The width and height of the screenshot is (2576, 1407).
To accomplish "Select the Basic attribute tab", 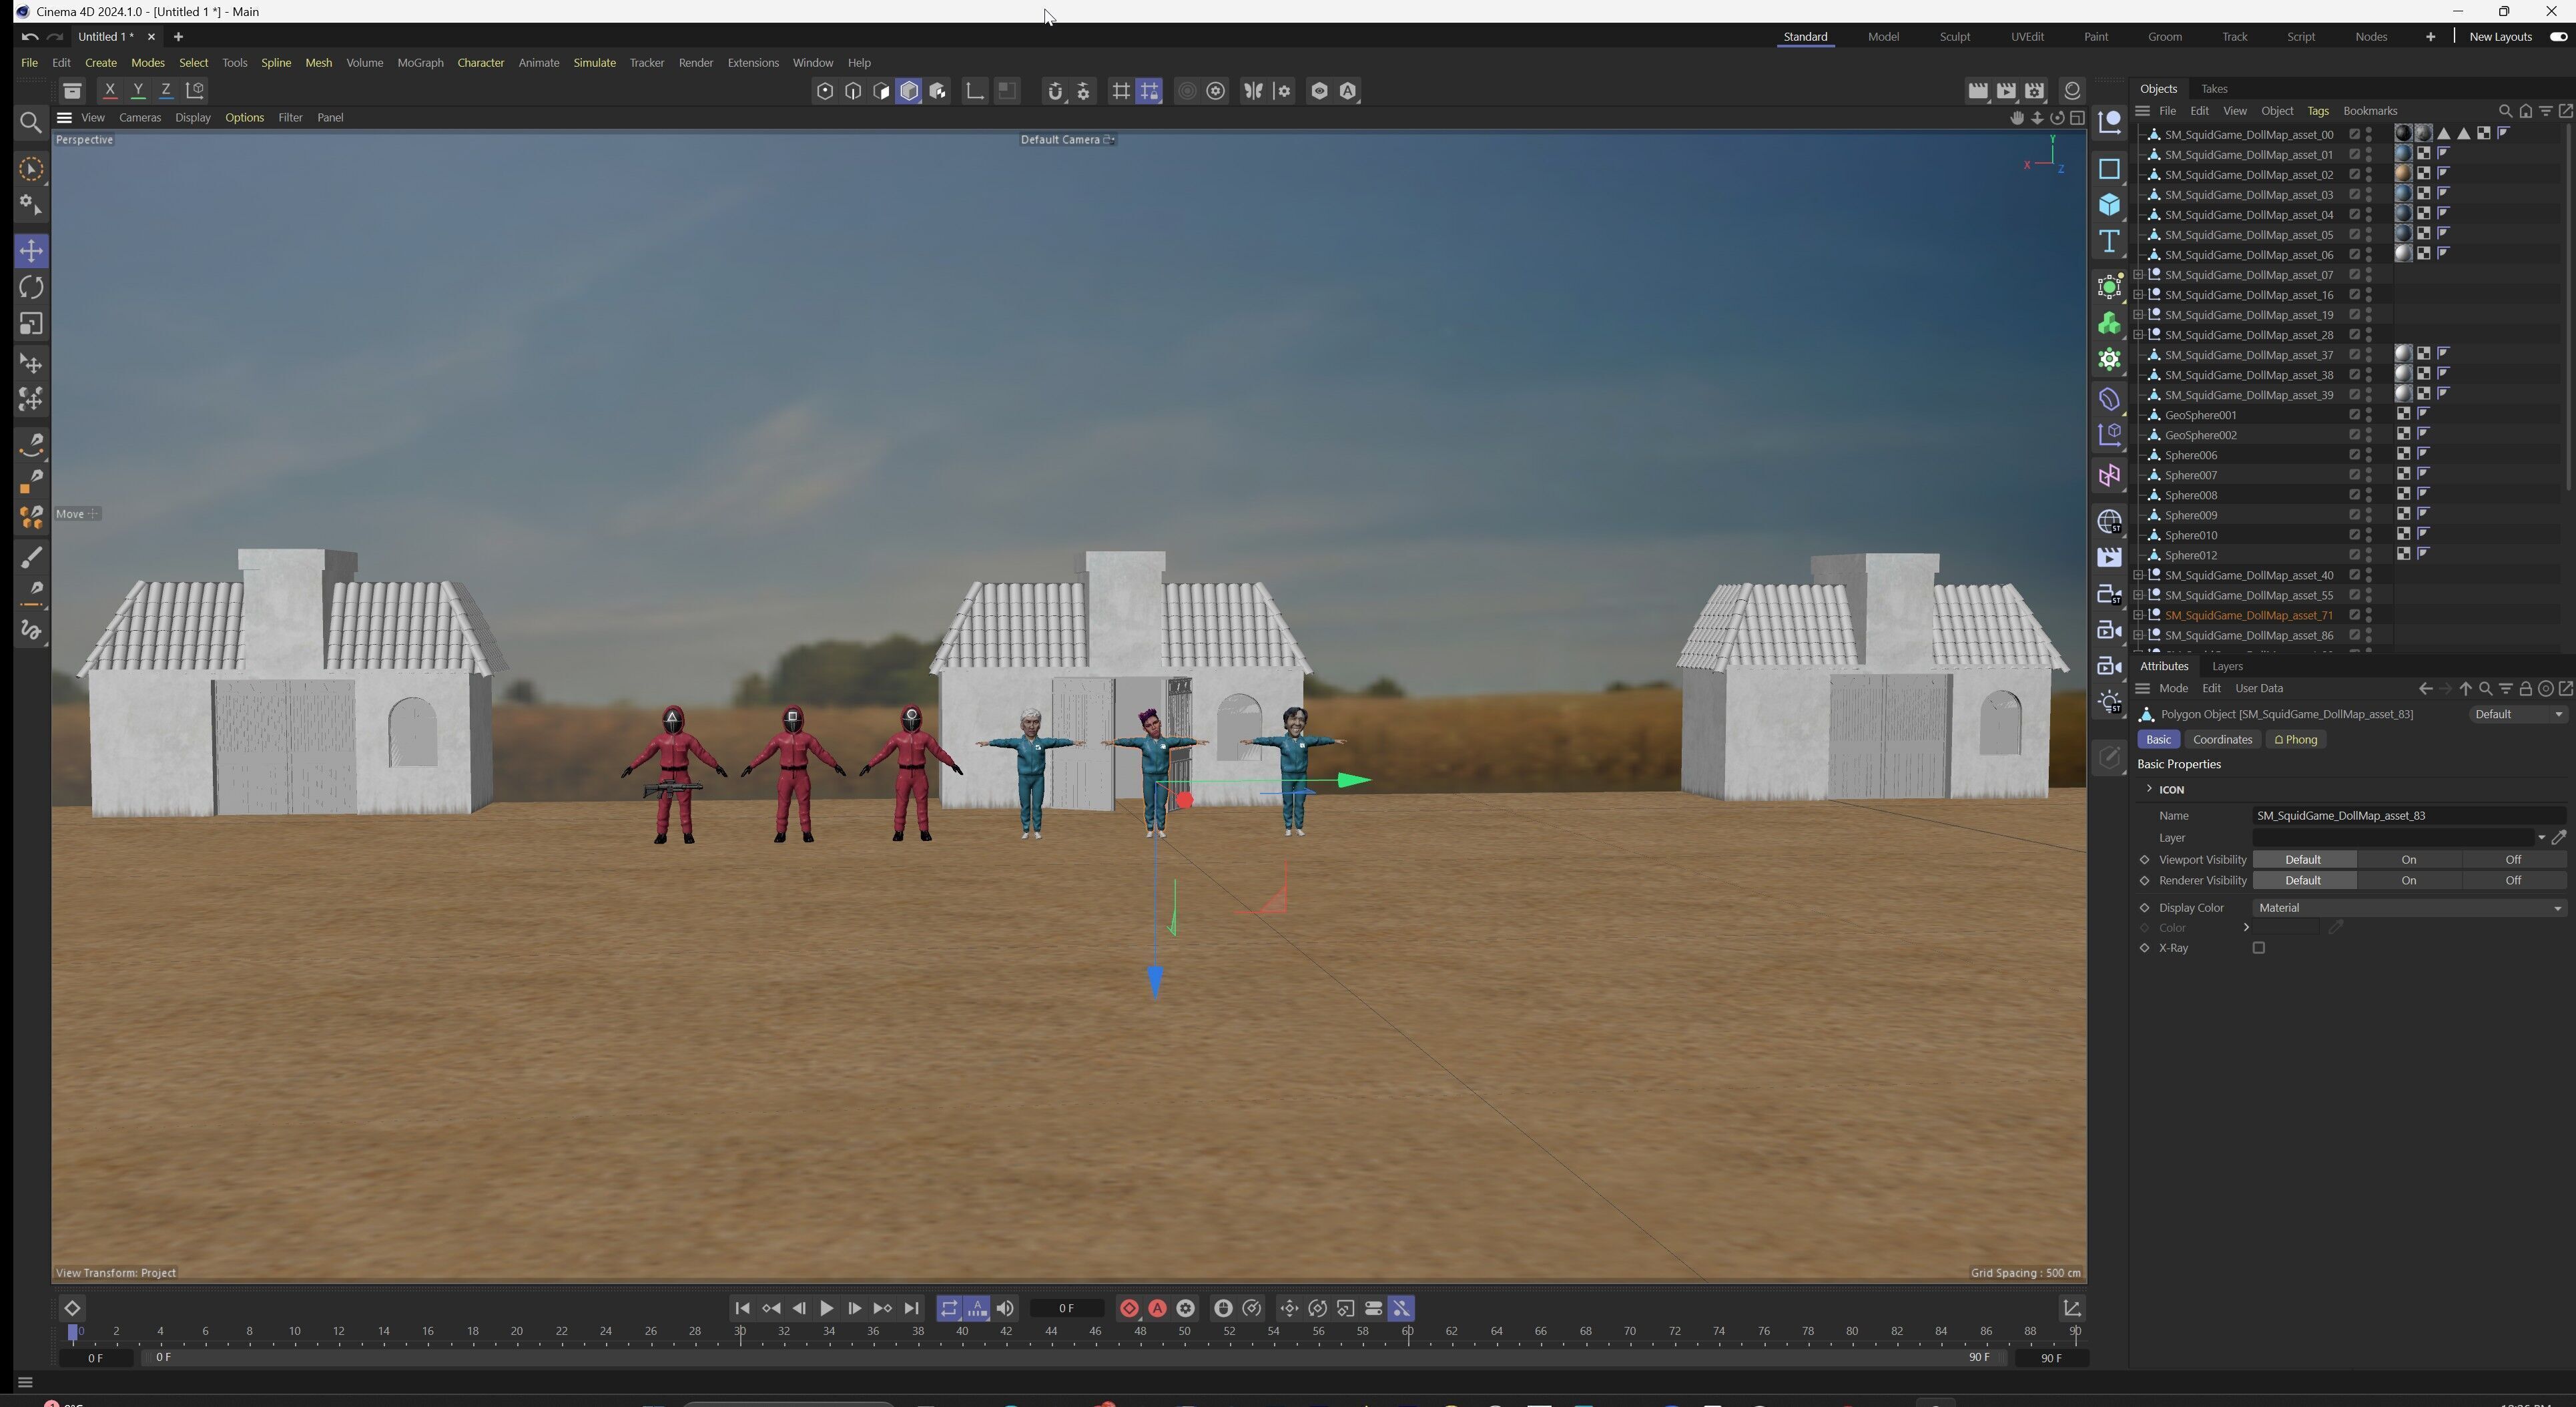I will coord(2158,740).
